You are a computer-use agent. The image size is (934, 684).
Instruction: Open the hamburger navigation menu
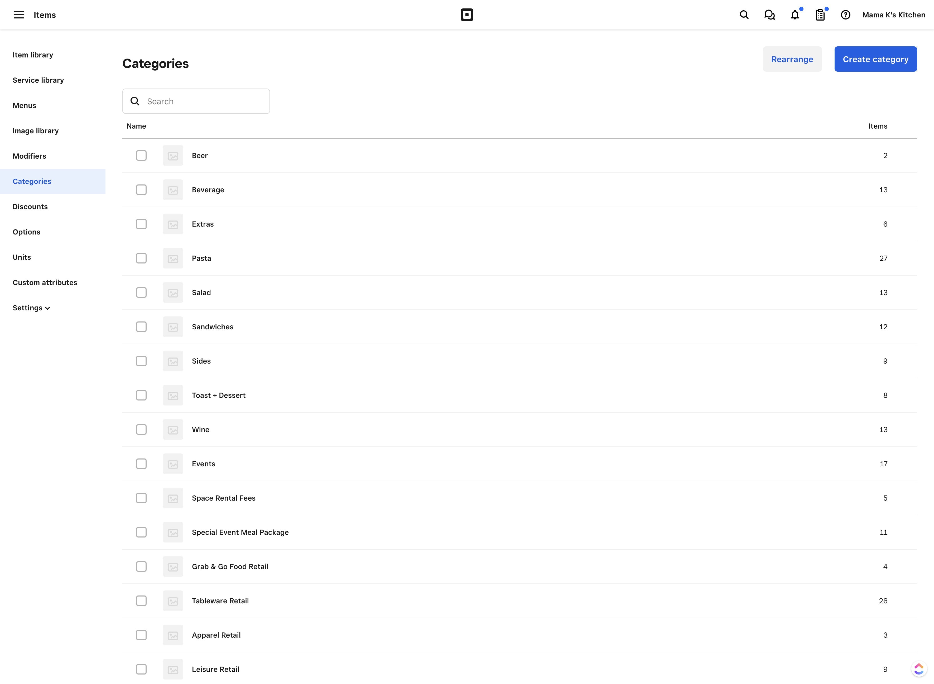coord(19,14)
